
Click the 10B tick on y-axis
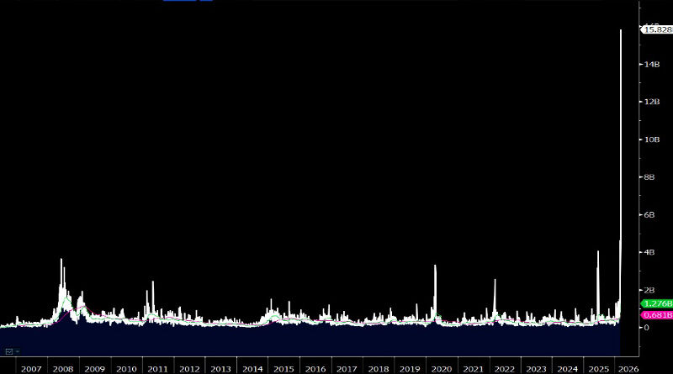tap(652, 140)
